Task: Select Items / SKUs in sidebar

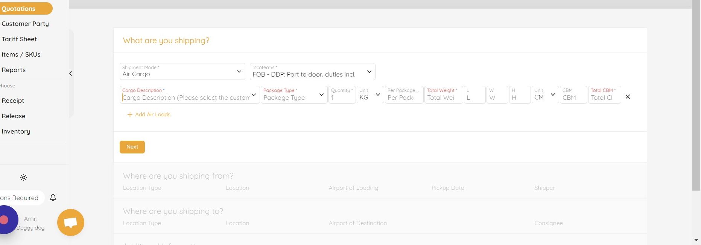Action: click(21, 54)
